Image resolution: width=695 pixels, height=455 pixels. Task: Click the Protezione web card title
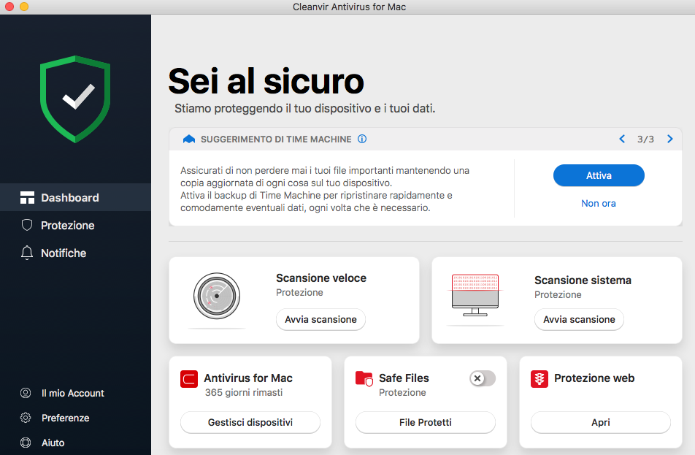594,378
